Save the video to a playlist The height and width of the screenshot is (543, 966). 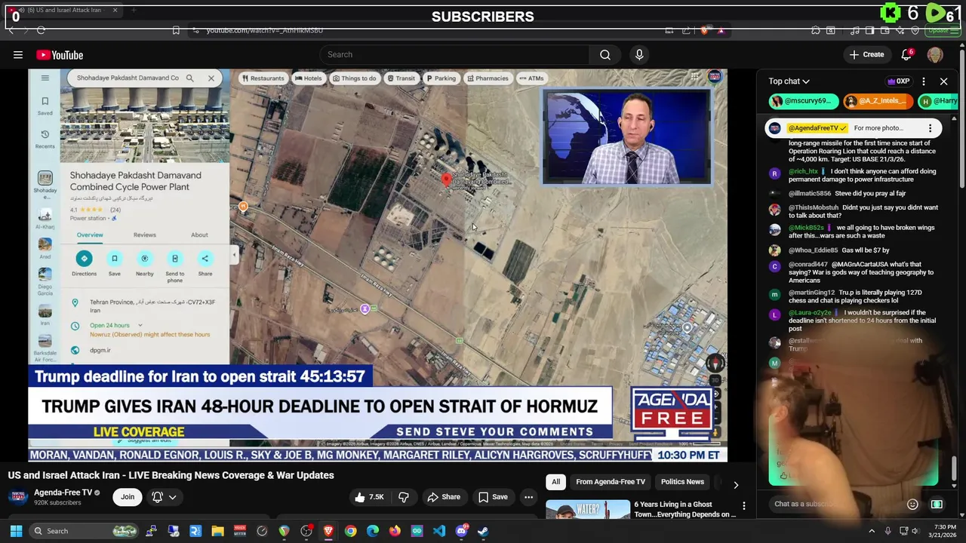tap(493, 497)
